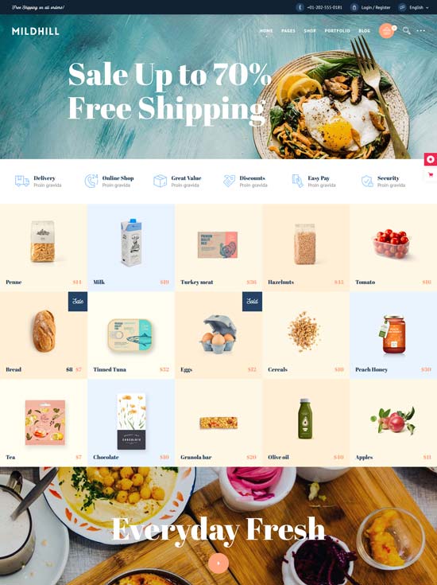Viewport: 437px width, 585px height.
Task: Open the shopping basket icon in header
Action: tap(386, 31)
